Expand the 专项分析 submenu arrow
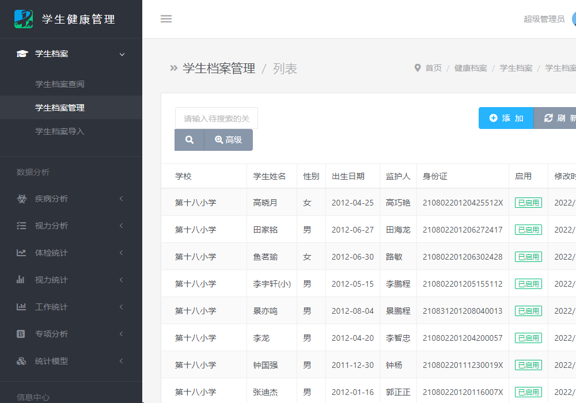The image size is (576, 403). tap(122, 334)
